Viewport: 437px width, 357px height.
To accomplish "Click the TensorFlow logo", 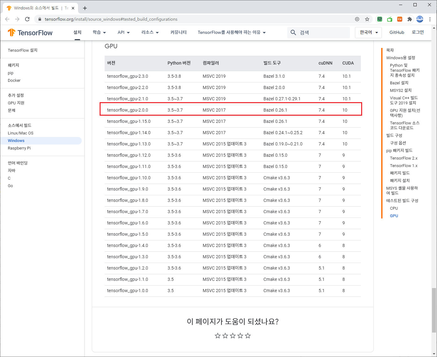I will coord(30,33).
